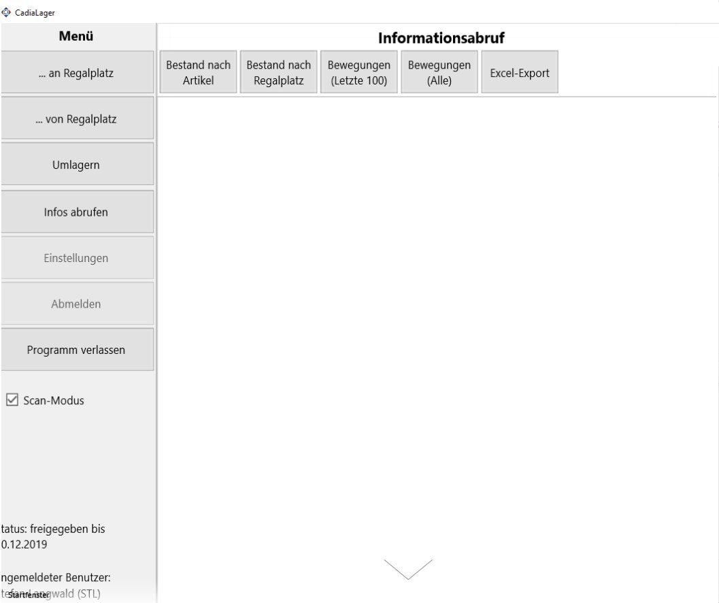Click Programm verlassen to exit
This screenshot has height=603, width=719.
click(76, 350)
